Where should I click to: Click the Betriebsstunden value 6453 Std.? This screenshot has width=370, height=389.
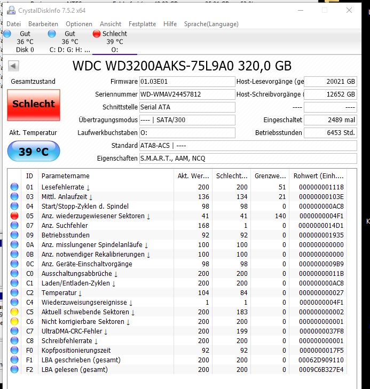[330, 133]
